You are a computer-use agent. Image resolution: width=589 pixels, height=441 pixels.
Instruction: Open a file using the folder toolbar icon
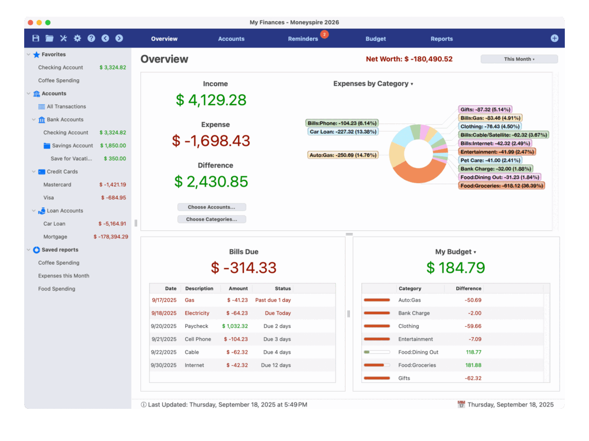point(49,38)
